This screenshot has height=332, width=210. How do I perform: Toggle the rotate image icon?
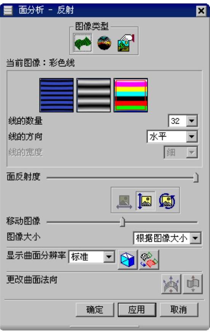167,201
